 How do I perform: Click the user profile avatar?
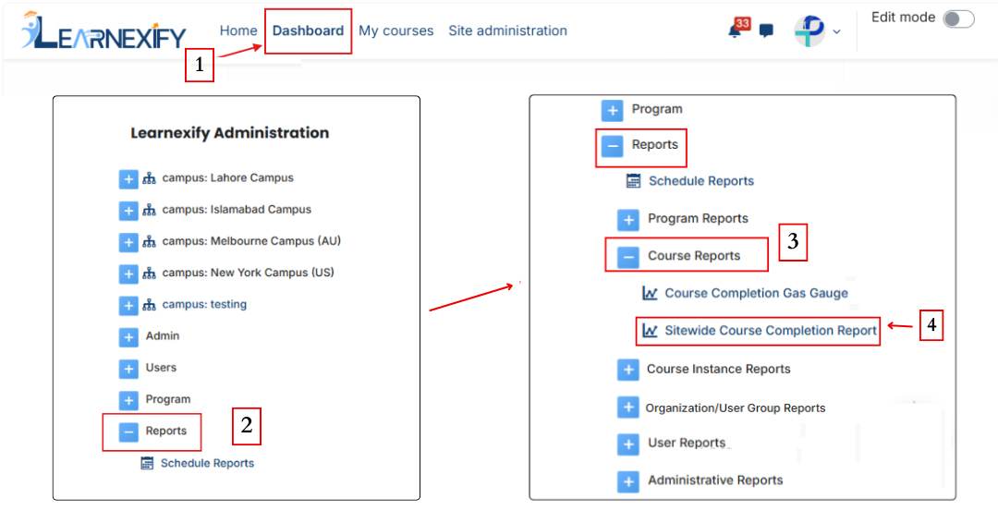[809, 30]
